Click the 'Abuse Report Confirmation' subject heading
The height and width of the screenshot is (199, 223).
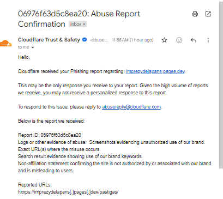(79, 19)
